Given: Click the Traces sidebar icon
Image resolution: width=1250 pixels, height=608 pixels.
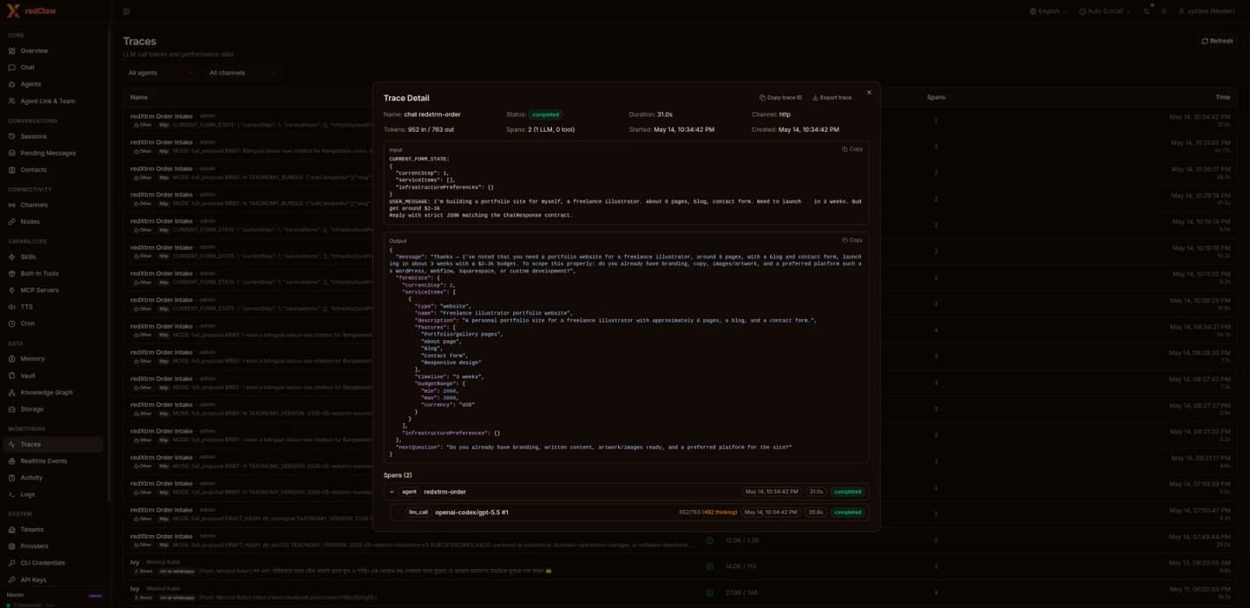Looking at the screenshot, I should pyautogui.click(x=12, y=444).
